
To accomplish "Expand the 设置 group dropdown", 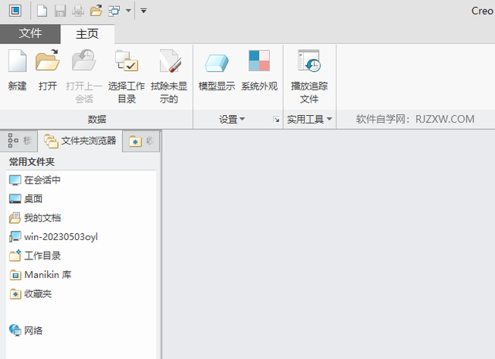I will tap(232, 119).
